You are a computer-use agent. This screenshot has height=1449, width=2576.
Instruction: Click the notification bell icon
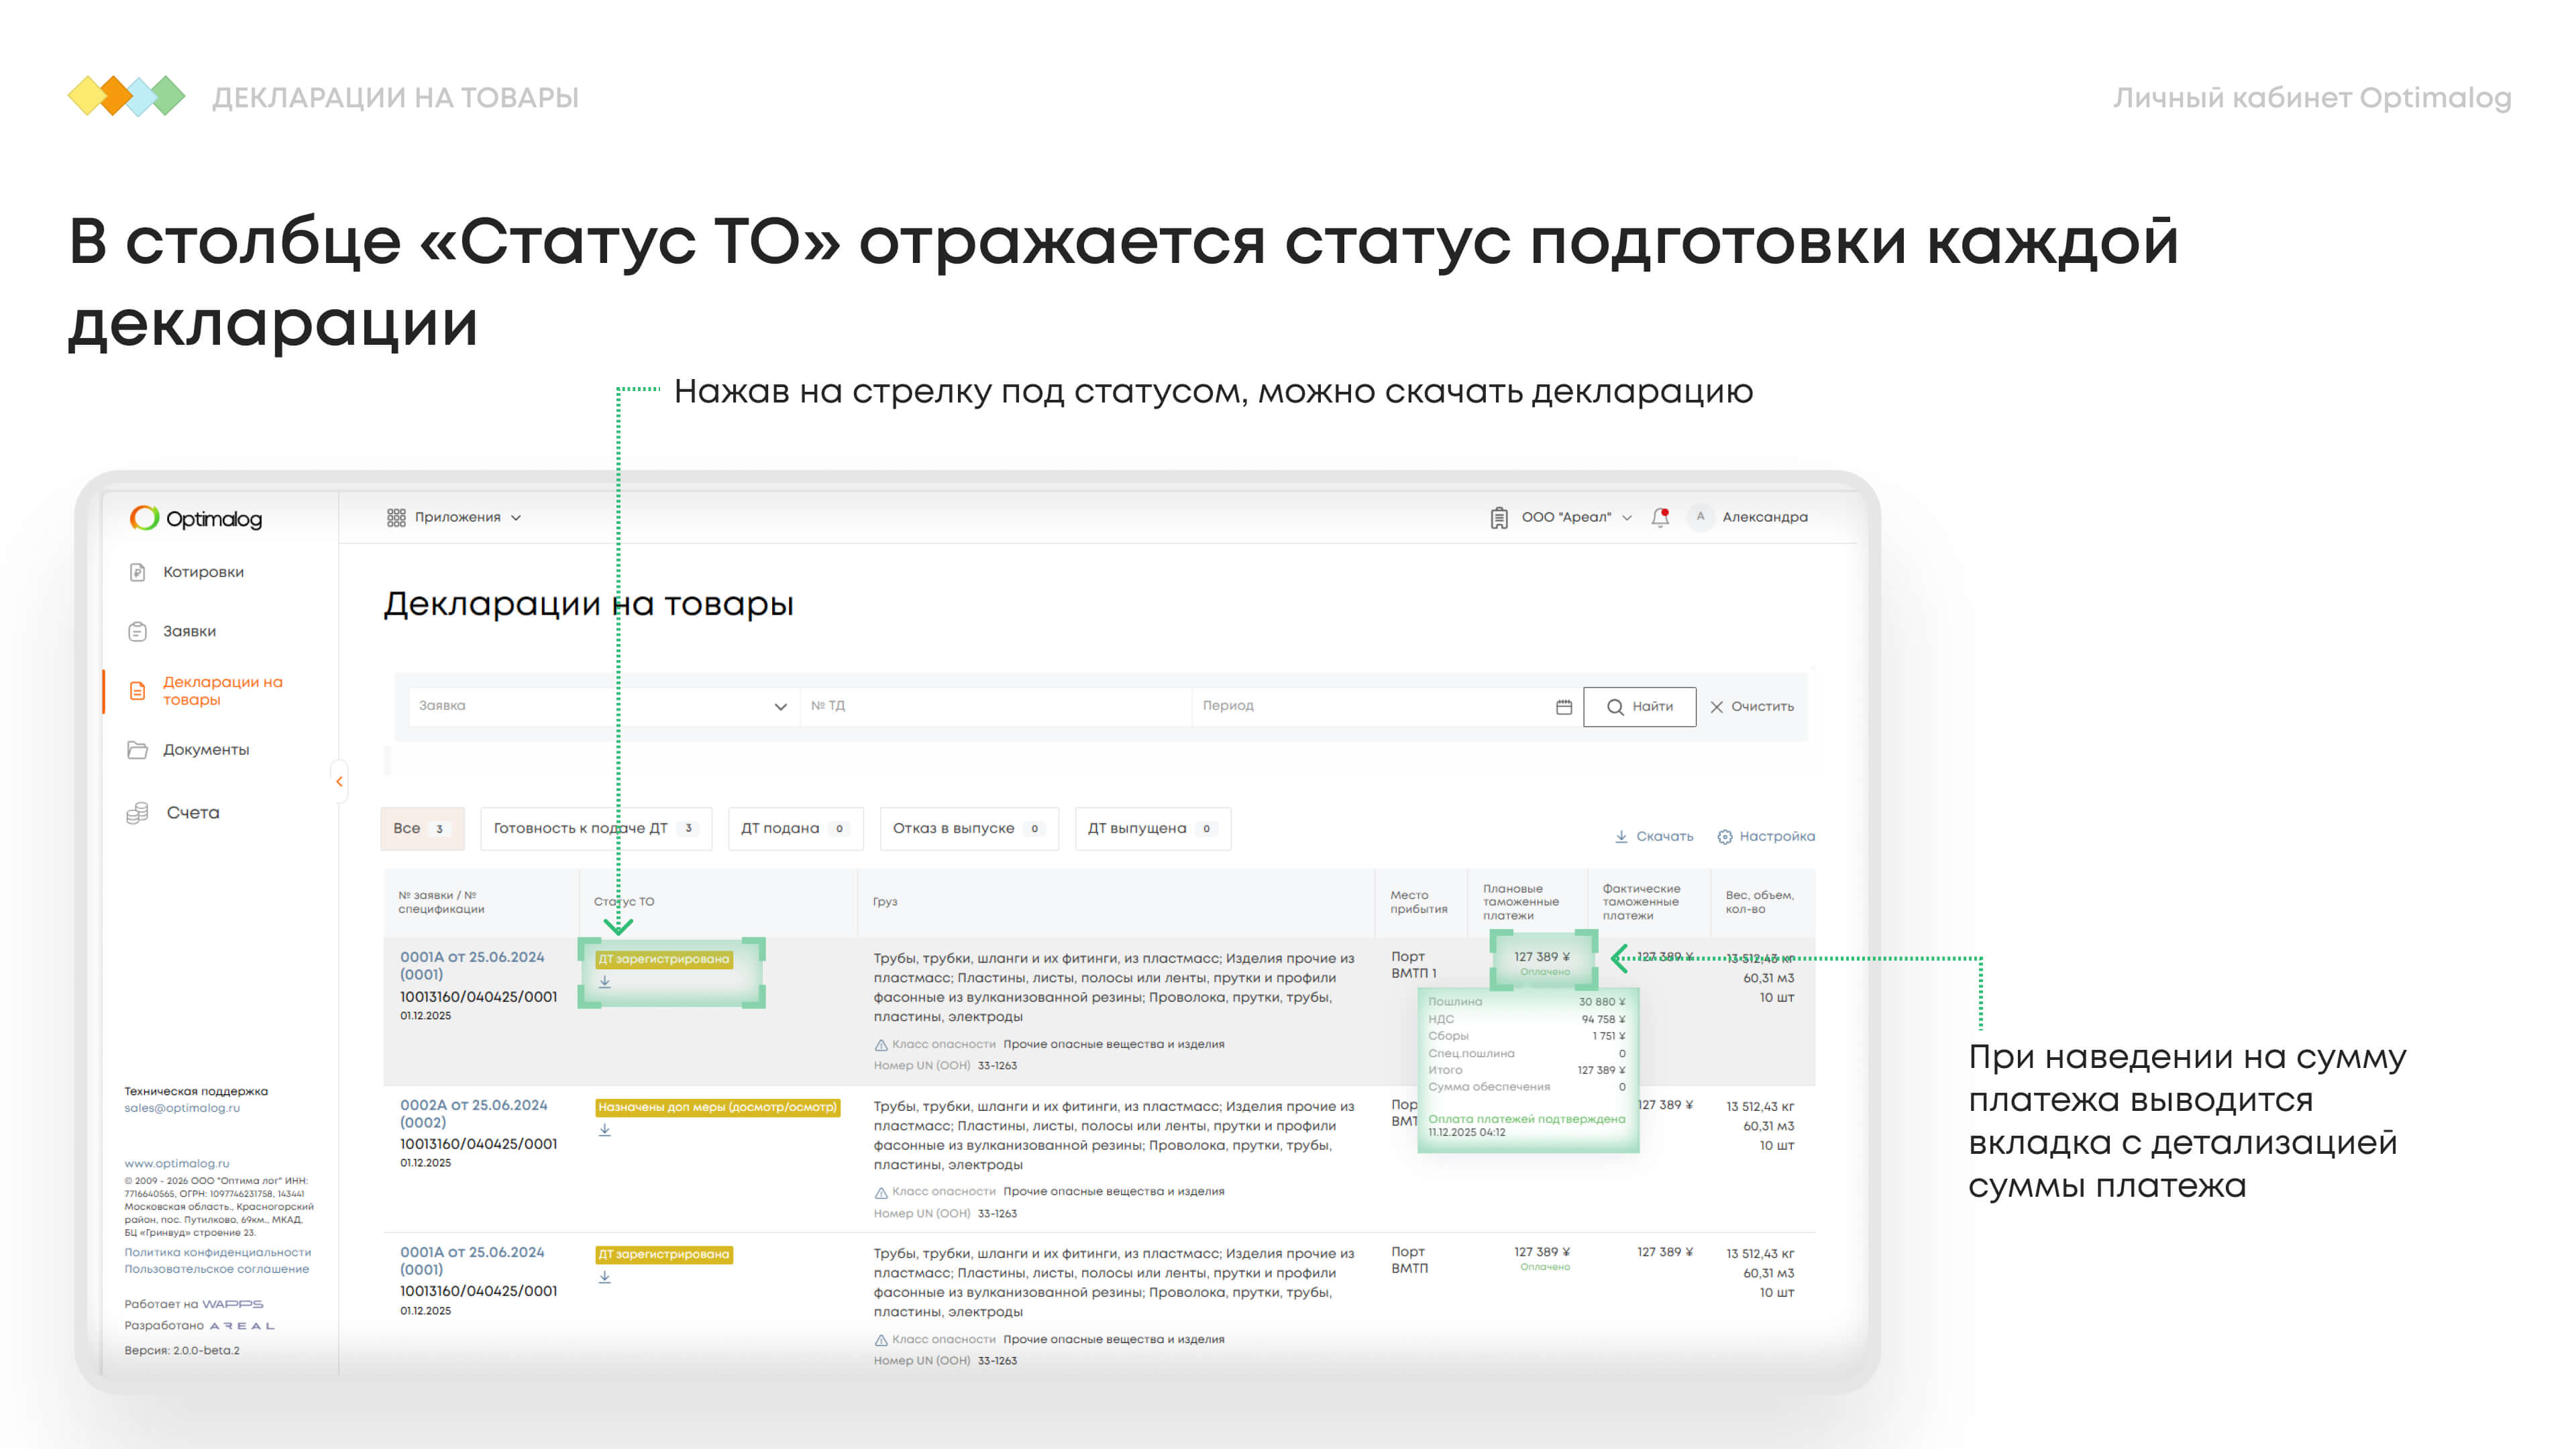coord(1660,517)
